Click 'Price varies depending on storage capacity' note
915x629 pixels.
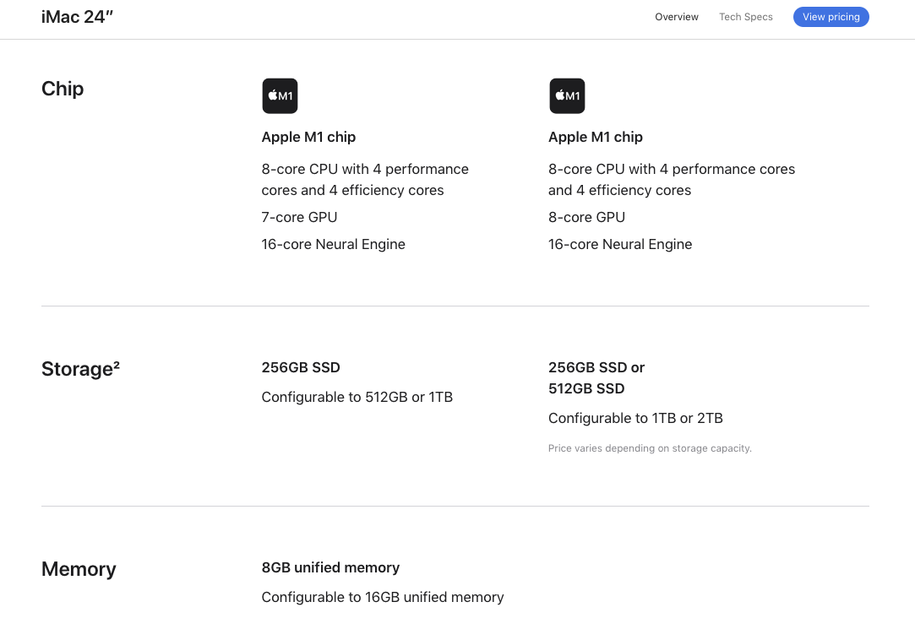(x=650, y=448)
